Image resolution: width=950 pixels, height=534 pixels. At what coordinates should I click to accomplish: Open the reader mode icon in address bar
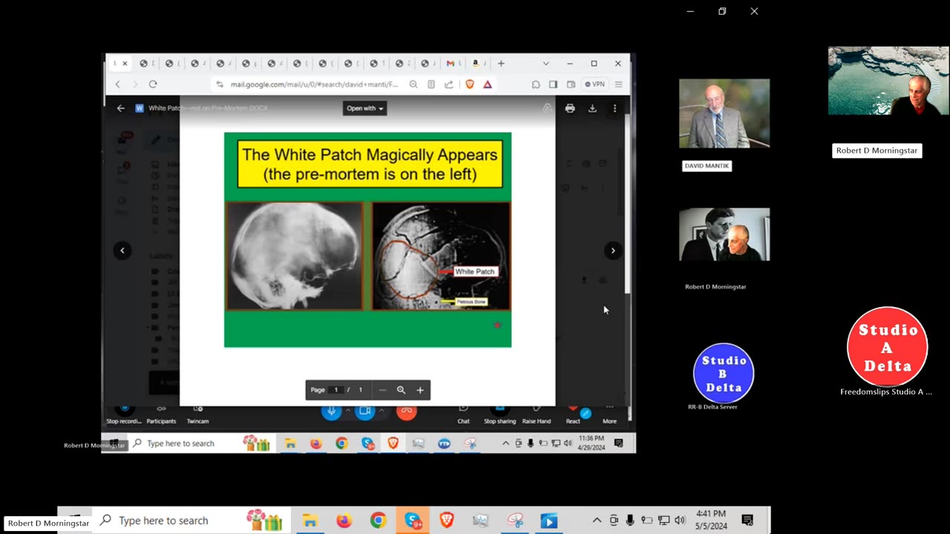point(431,85)
